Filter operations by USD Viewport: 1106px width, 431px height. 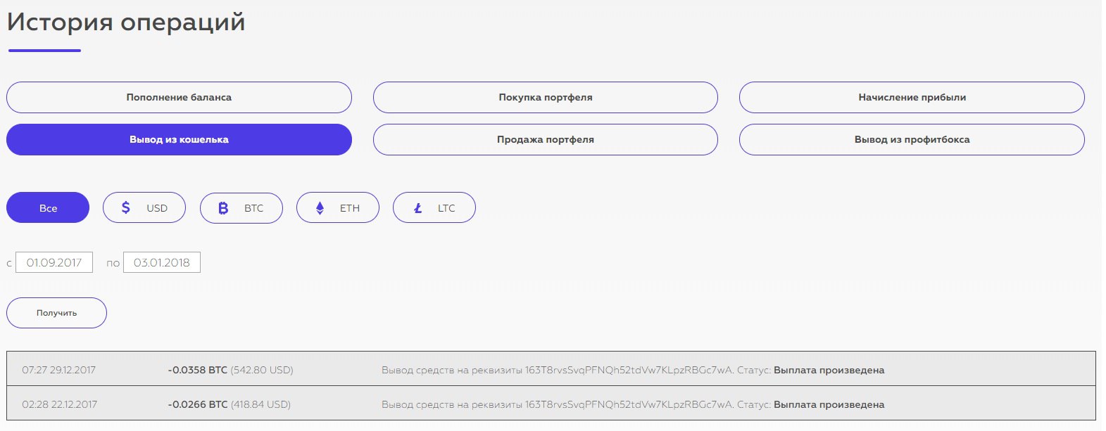pyautogui.click(x=144, y=207)
